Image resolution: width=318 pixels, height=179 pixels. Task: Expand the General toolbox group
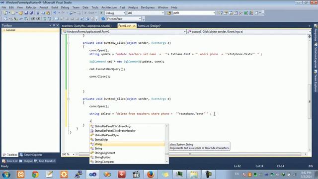4,30
